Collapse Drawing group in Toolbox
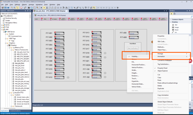The width and height of the screenshot is (193, 115). point(171,22)
